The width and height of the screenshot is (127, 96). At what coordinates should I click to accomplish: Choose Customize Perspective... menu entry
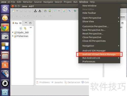click(x=99, y=26)
